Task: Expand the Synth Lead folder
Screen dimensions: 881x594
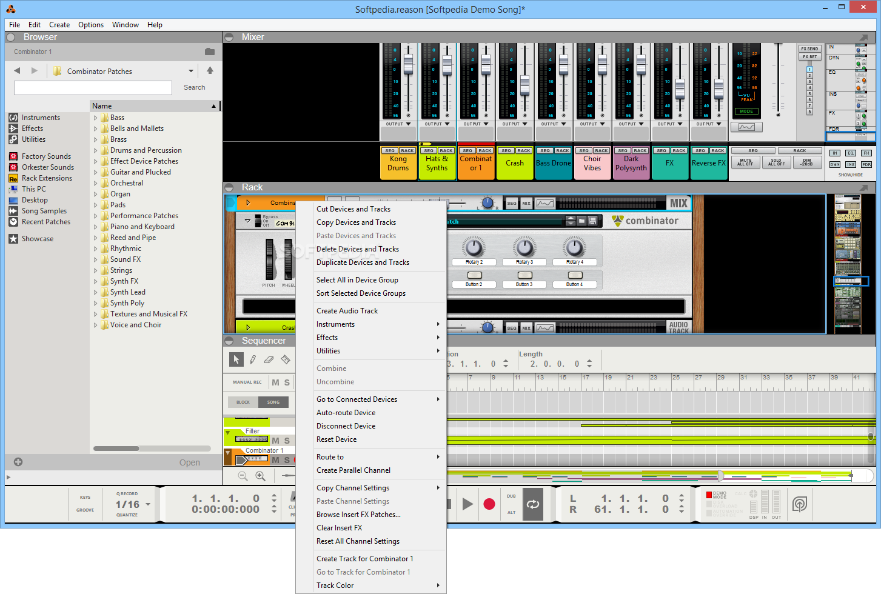Action: [x=96, y=292]
